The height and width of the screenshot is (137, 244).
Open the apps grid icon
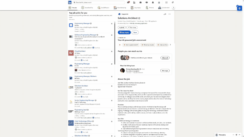pyautogui.click(x=166, y=3)
